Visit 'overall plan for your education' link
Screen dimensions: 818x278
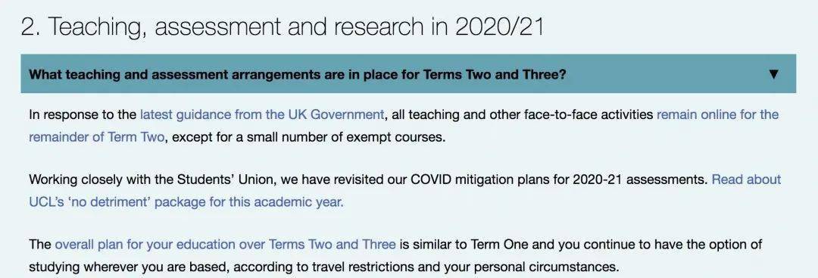click(x=160, y=245)
